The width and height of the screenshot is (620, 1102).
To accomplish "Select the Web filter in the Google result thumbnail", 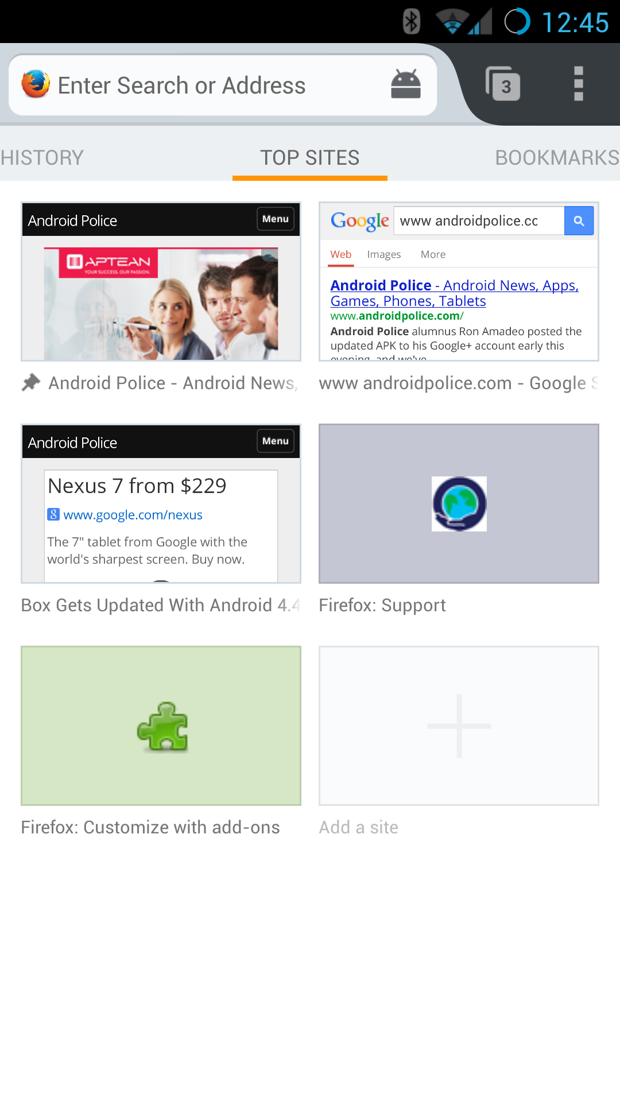I will [340, 254].
